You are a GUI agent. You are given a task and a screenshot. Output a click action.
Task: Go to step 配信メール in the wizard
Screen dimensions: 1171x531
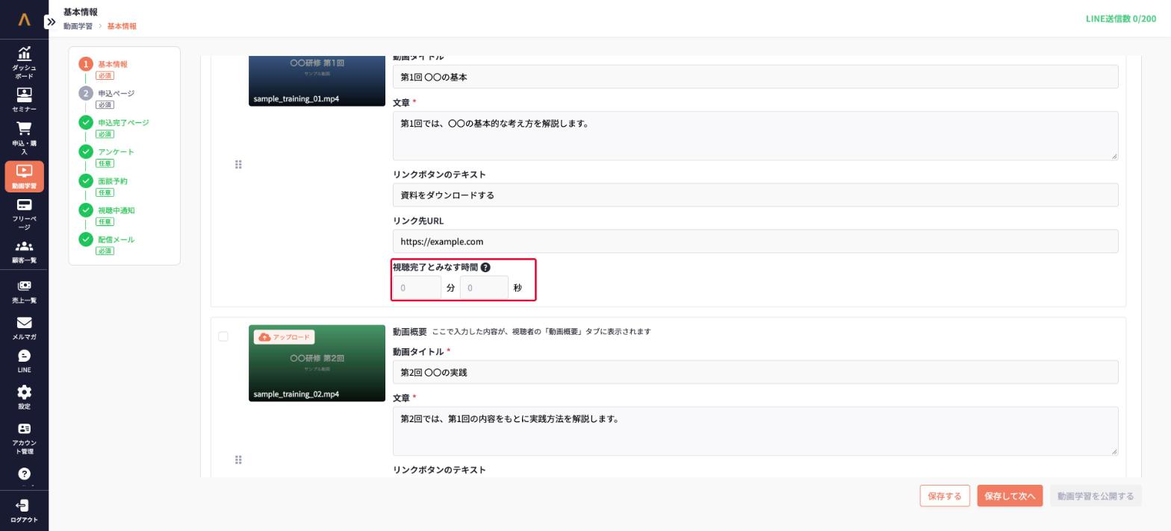click(x=116, y=239)
